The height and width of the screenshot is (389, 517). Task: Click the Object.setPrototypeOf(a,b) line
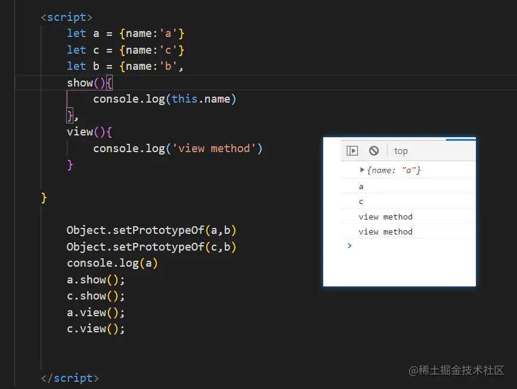click(x=151, y=230)
